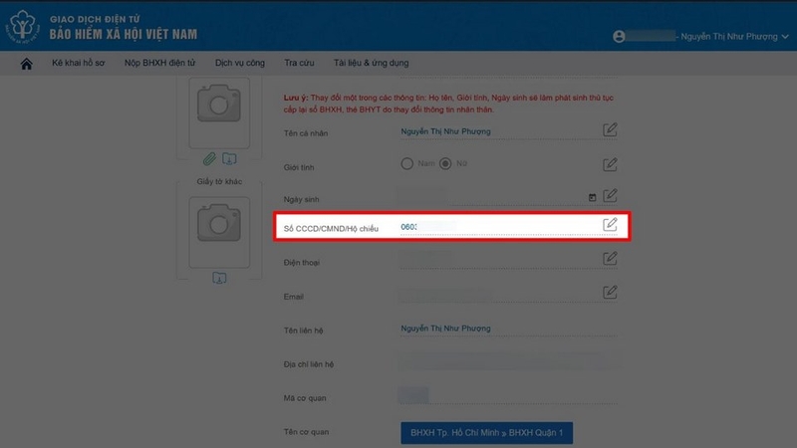Viewport: 797px width, 448px height.
Task: Click the download icon beside the paperclip
Action: [x=229, y=159]
